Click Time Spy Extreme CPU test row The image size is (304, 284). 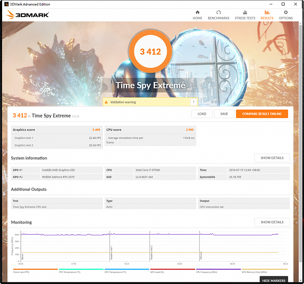(x=57, y=207)
